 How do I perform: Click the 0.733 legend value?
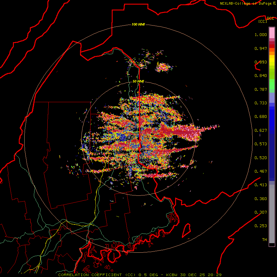pos(261,103)
